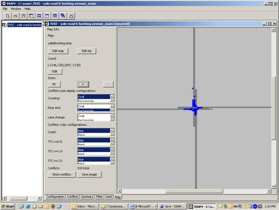This screenshot has height=210, width=279.
Task: Switch to the ttest tab
Action: (109, 197)
